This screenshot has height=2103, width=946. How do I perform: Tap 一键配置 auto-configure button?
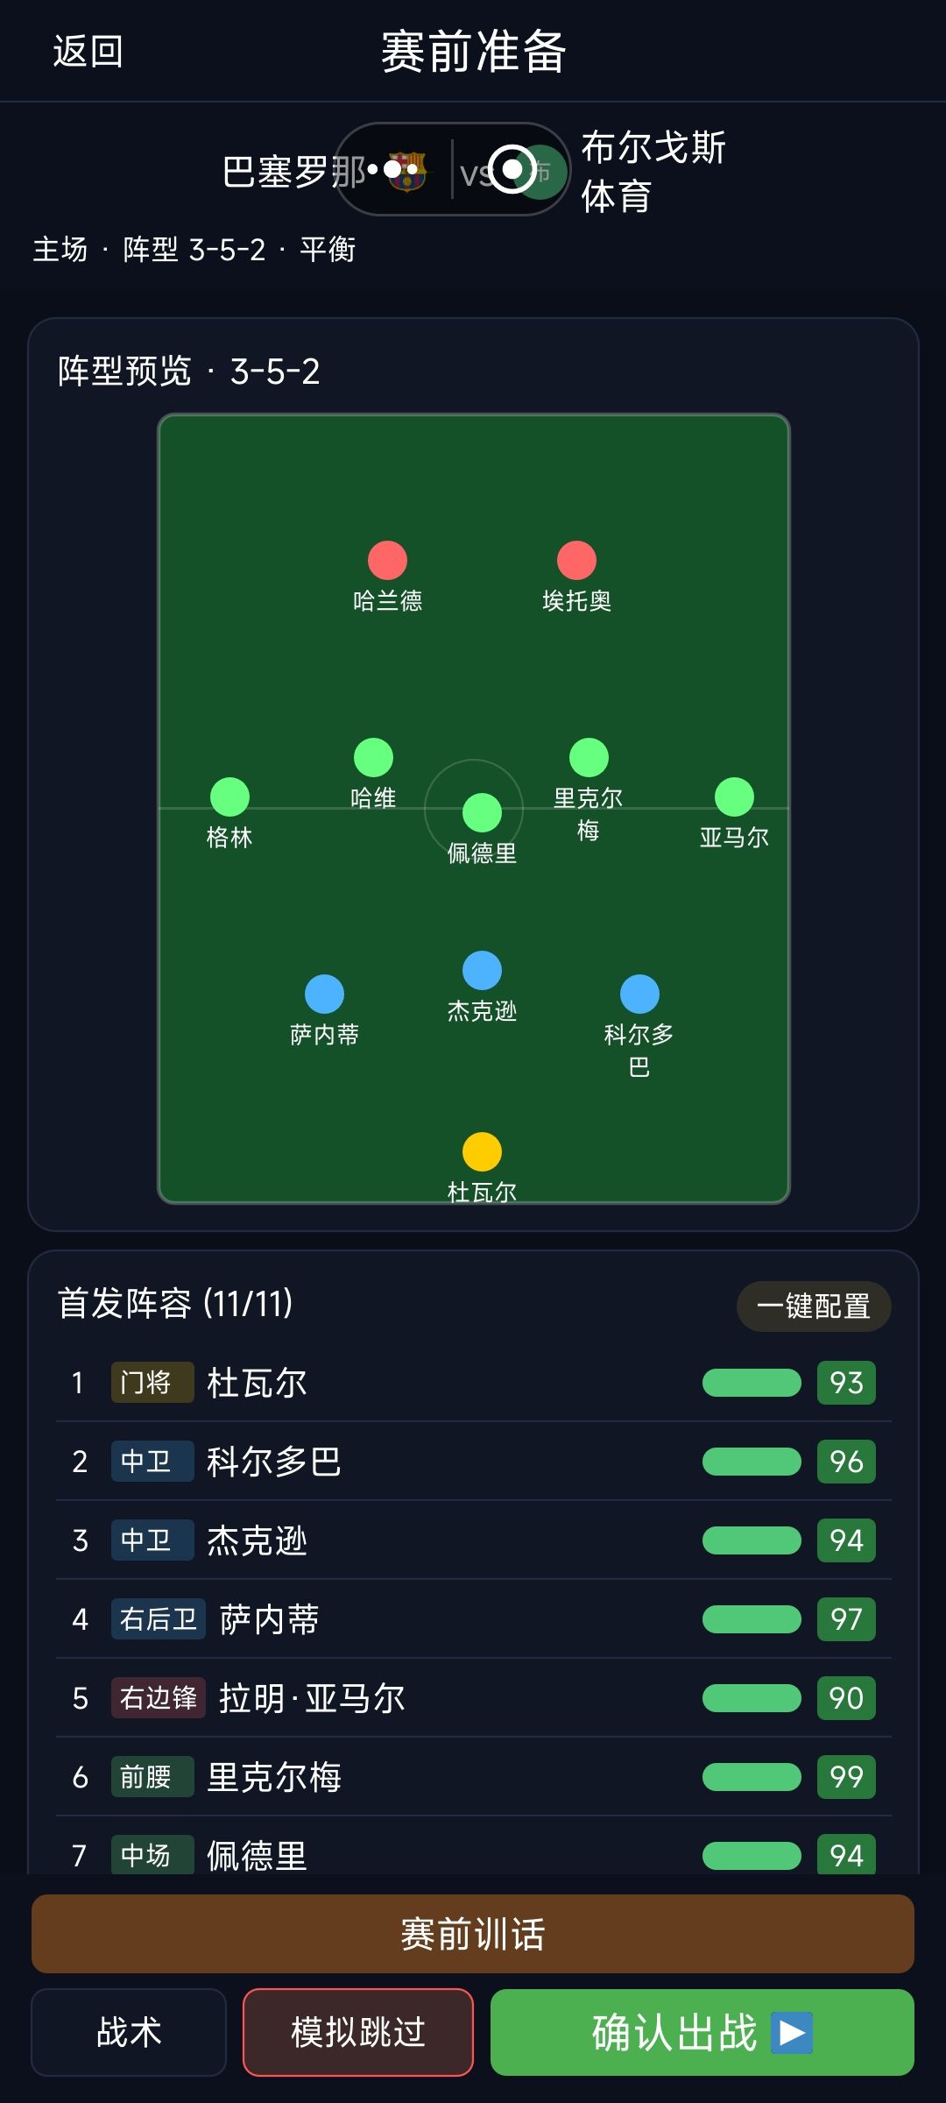click(814, 1306)
